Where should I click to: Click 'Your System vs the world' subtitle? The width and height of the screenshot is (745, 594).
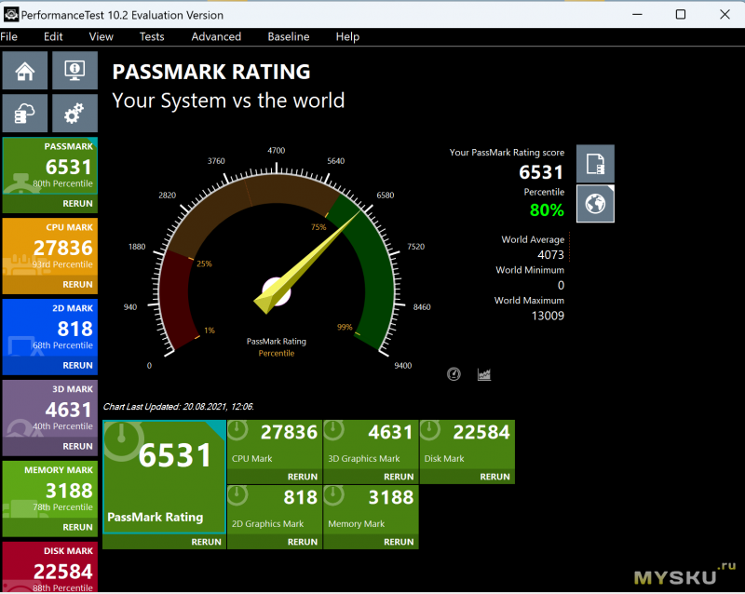[228, 101]
